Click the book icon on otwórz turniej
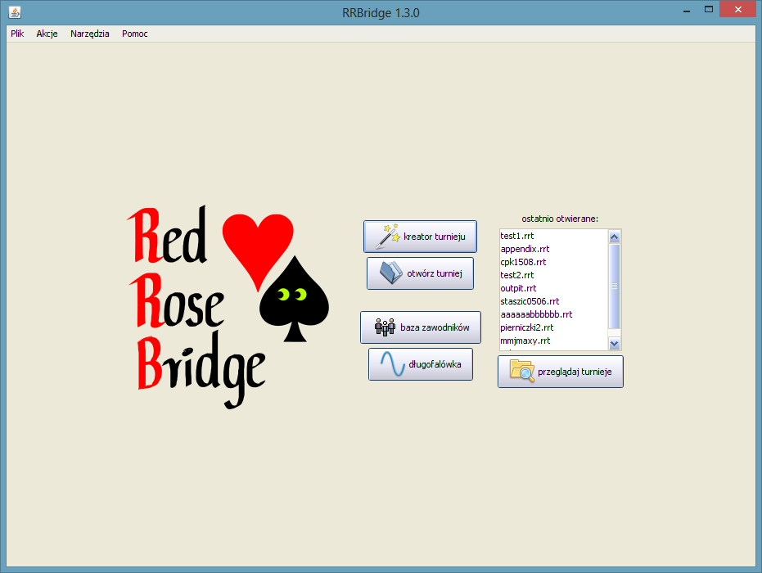The height and width of the screenshot is (573, 762). point(391,273)
